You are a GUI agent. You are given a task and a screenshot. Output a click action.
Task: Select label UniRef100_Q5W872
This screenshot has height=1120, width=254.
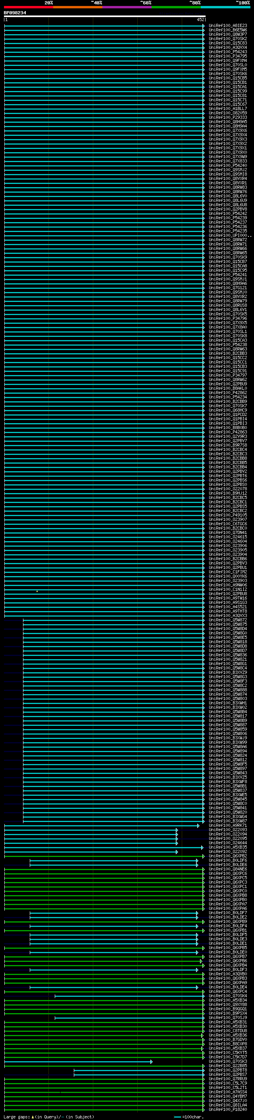(228, 620)
